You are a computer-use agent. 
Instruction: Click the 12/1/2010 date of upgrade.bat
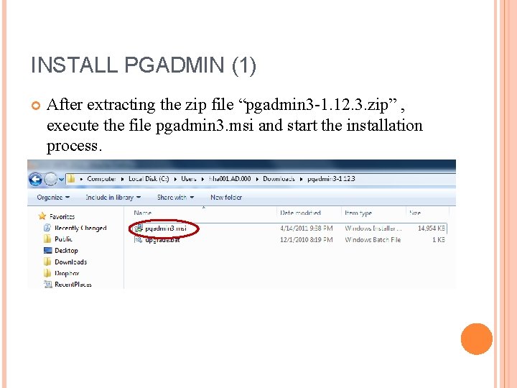pos(307,240)
